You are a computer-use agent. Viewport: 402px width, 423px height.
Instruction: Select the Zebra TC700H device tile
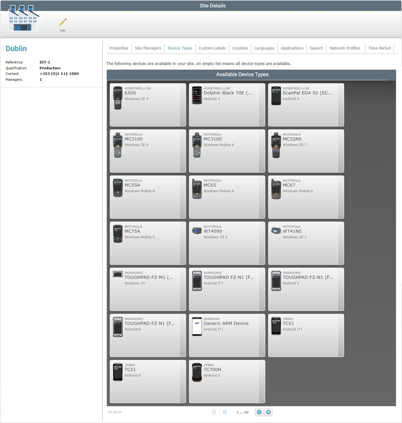click(x=227, y=381)
